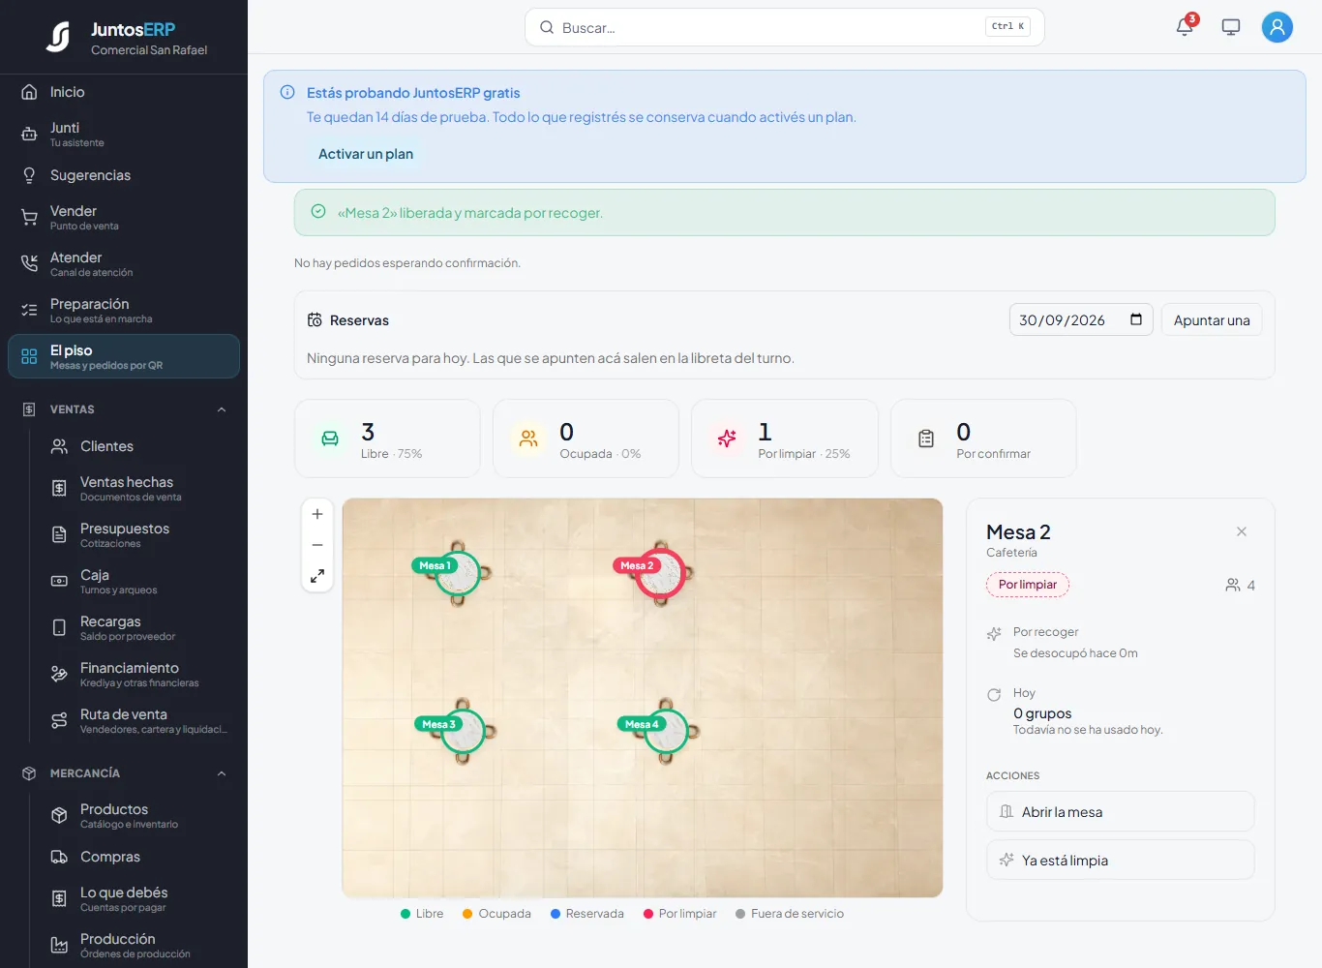
Task: Open Atender attention channel
Action: click(124, 263)
